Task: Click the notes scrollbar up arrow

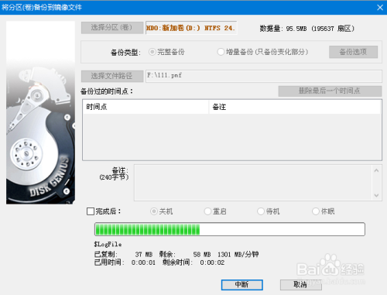Action: click(376, 170)
